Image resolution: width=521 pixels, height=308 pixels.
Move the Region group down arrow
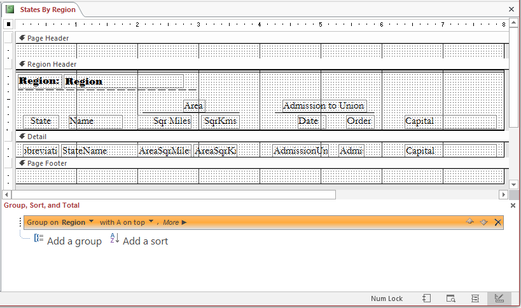coord(483,222)
